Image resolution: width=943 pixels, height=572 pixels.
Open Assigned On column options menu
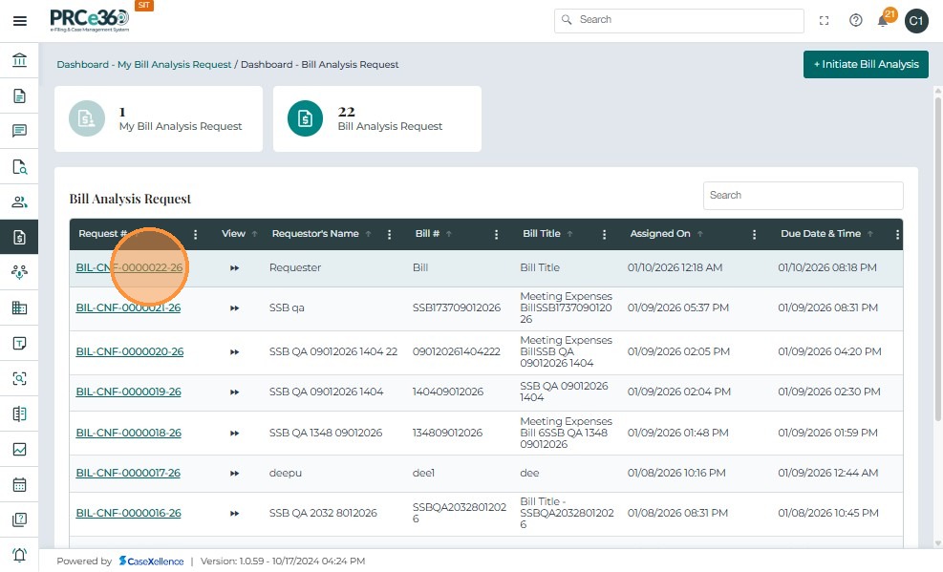pyautogui.click(x=754, y=234)
